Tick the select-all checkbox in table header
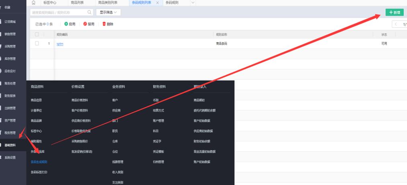The image size is (407, 185). pos(37,35)
